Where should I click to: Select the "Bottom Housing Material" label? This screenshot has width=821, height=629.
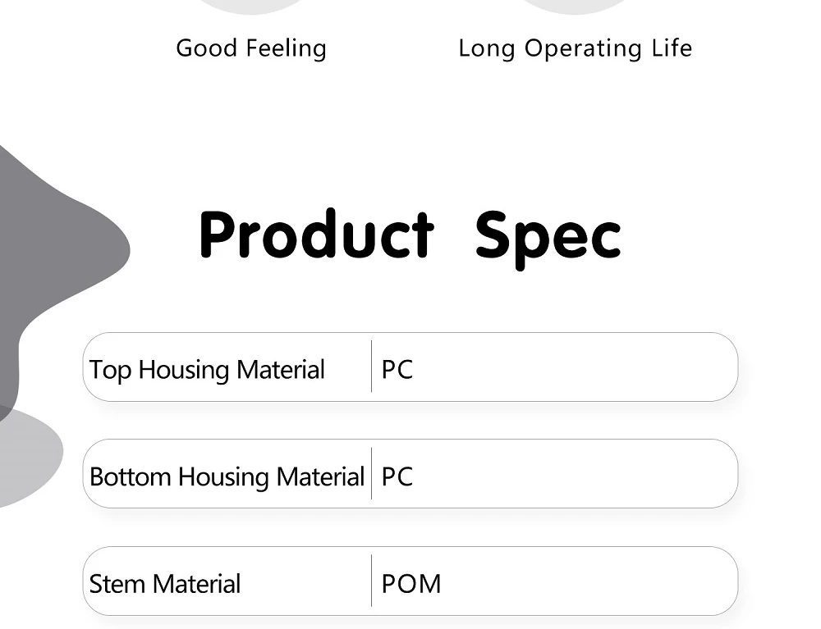click(227, 476)
